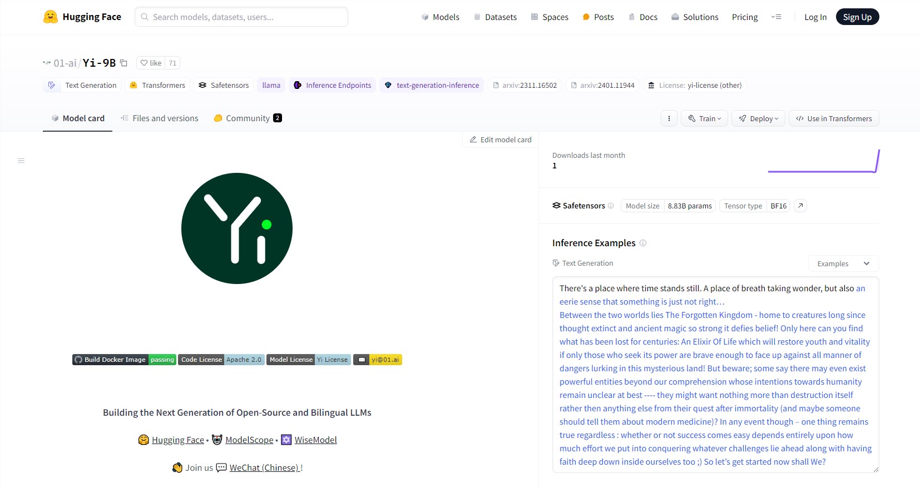Select the Safetensors tag

pos(224,85)
